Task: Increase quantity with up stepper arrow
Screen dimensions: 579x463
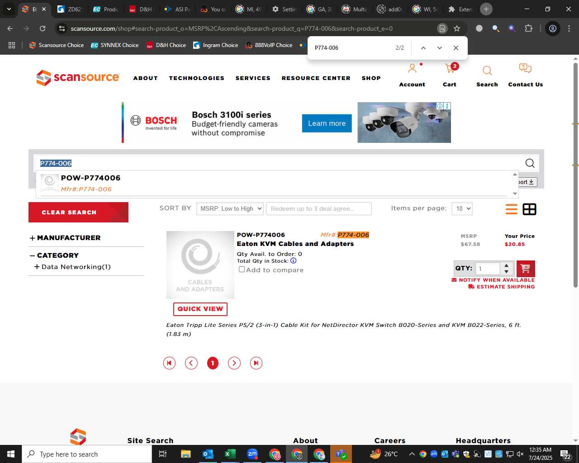Action: point(507,265)
